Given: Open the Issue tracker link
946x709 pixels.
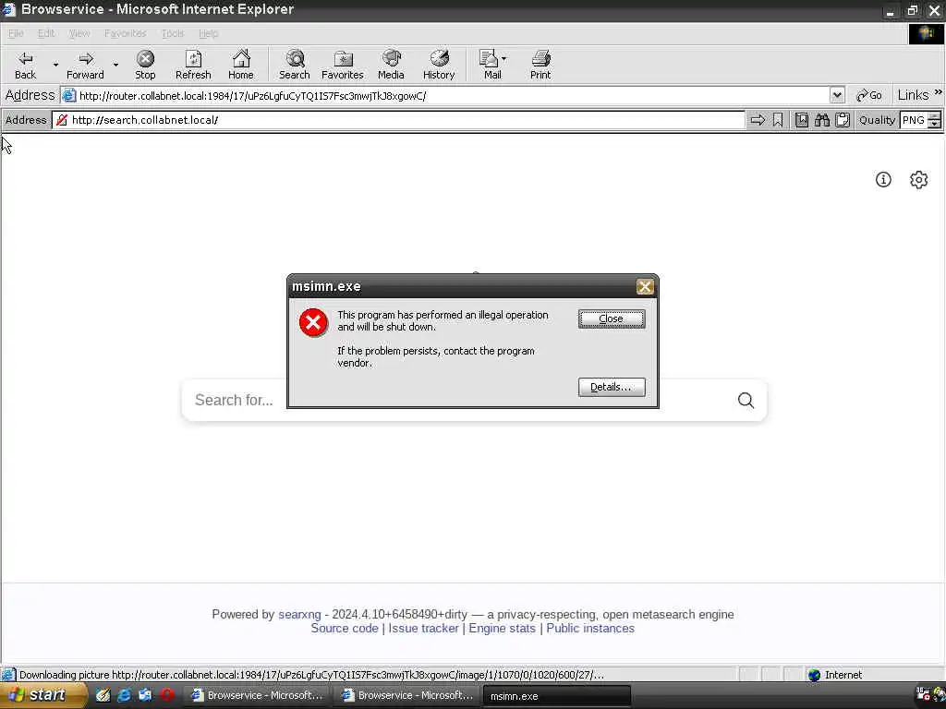Looking at the screenshot, I should [x=423, y=628].
